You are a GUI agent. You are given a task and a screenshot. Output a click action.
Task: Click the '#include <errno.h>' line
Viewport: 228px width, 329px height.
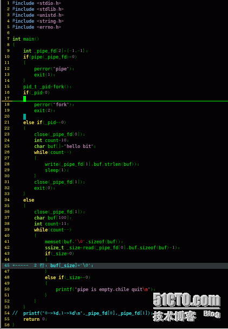click(37, 27)
